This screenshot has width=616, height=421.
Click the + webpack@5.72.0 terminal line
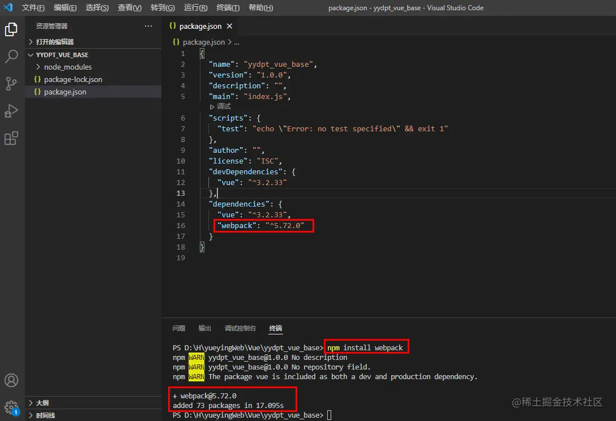205,396
